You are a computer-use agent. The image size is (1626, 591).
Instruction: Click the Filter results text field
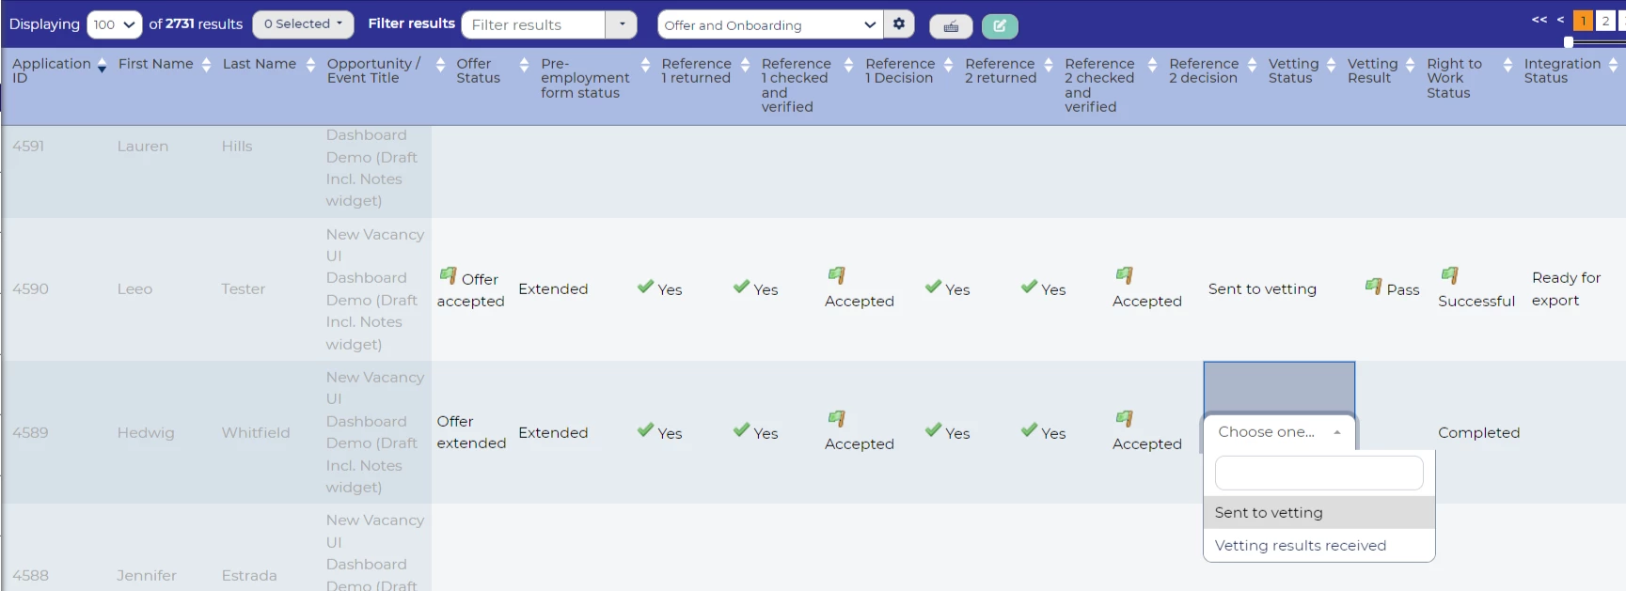pos(533,25)
